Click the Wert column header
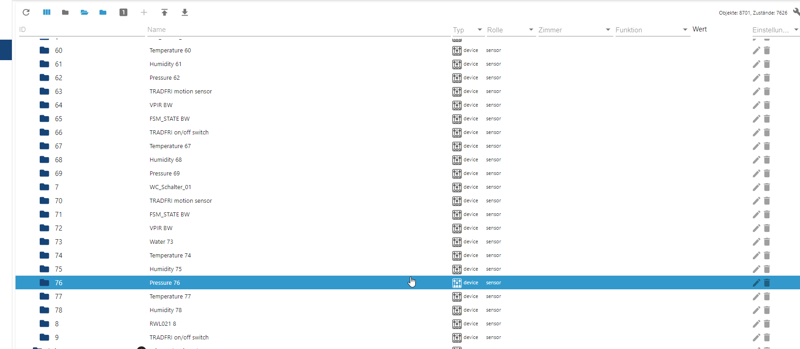This screenshot has width=800, height=349. 700,29
